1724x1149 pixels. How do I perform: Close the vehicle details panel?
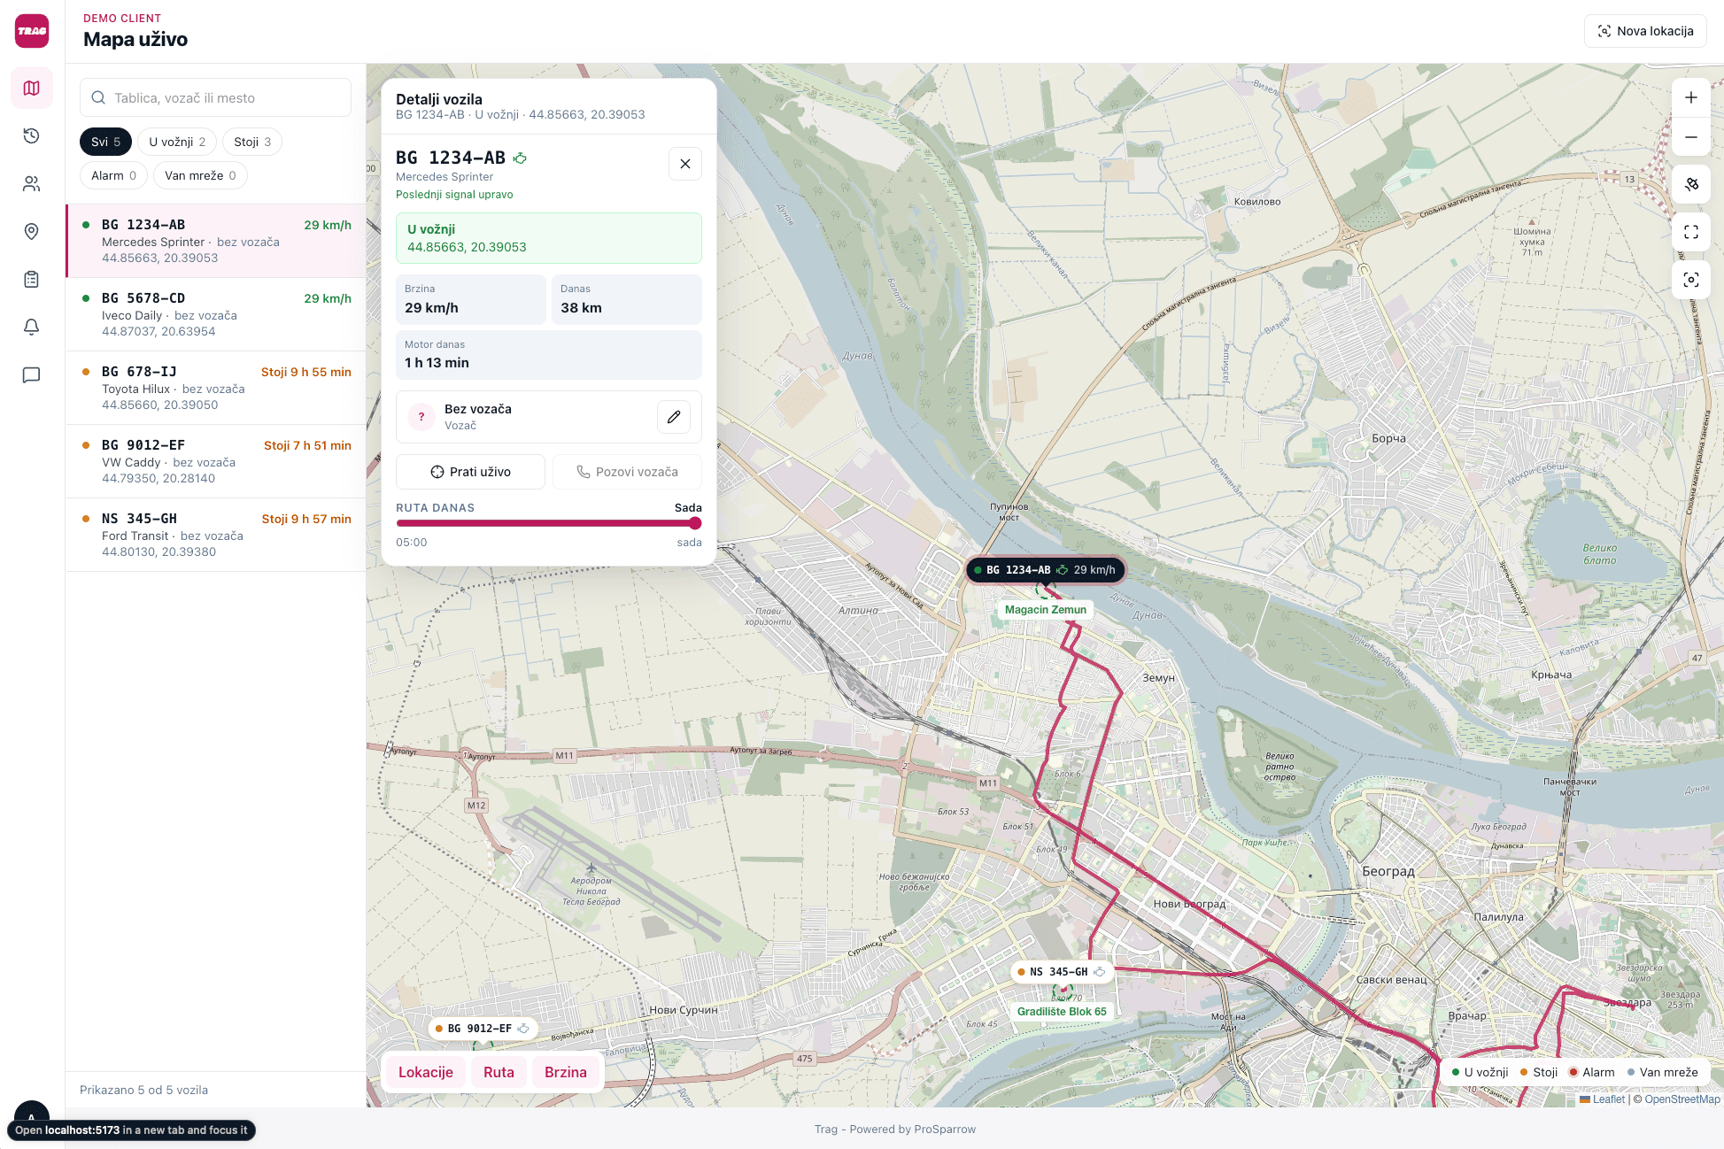click(x=685, y=164)
